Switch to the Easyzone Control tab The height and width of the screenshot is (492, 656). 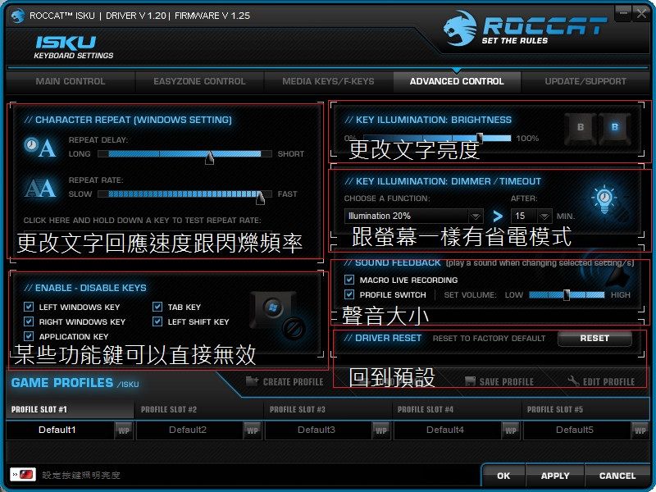coord(199,81)
